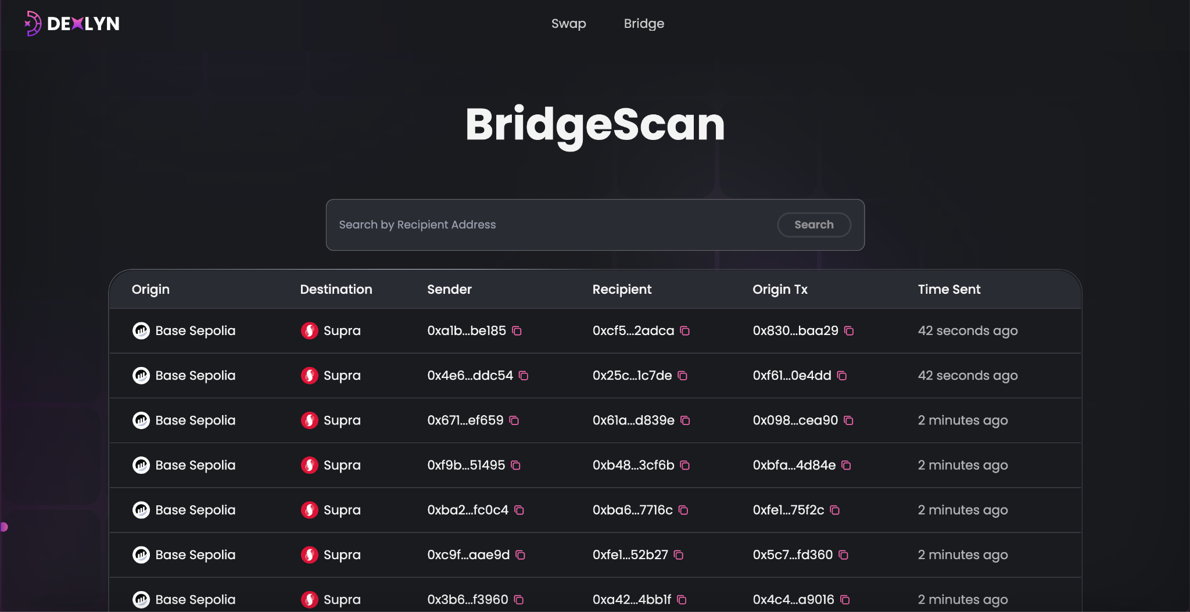Open the Bridge page
This screenshot has height=612, width=1190.
(644, 24)
